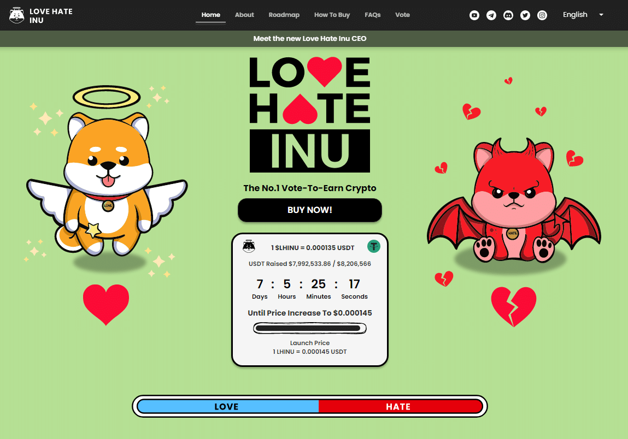The image size is (628, 439).
Task: Open the YouTube social link icon
Action: coord(474,15)
